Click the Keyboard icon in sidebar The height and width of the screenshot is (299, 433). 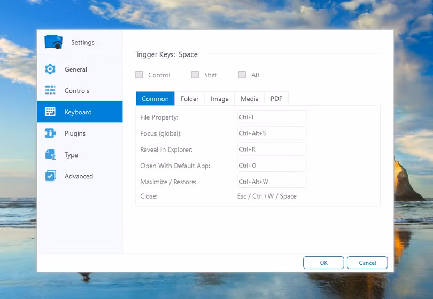coord(50,112)
